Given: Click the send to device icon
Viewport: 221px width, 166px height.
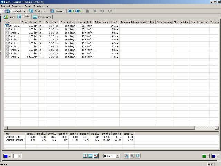Looking at the screenshot, I should [x=71, y=11].
